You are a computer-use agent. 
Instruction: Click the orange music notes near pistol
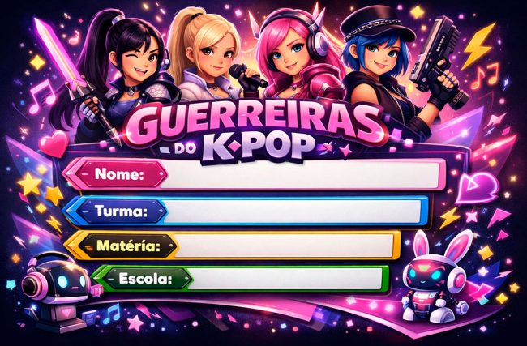point(485,76)
